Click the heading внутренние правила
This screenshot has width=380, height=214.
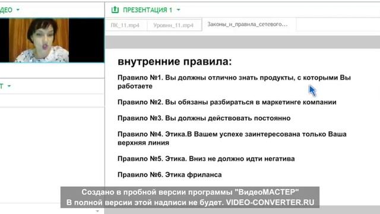coord(175,61)
